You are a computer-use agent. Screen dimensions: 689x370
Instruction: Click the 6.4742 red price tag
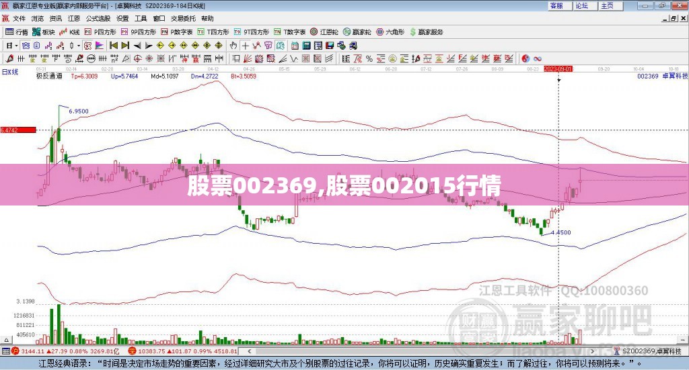point(18,130)
